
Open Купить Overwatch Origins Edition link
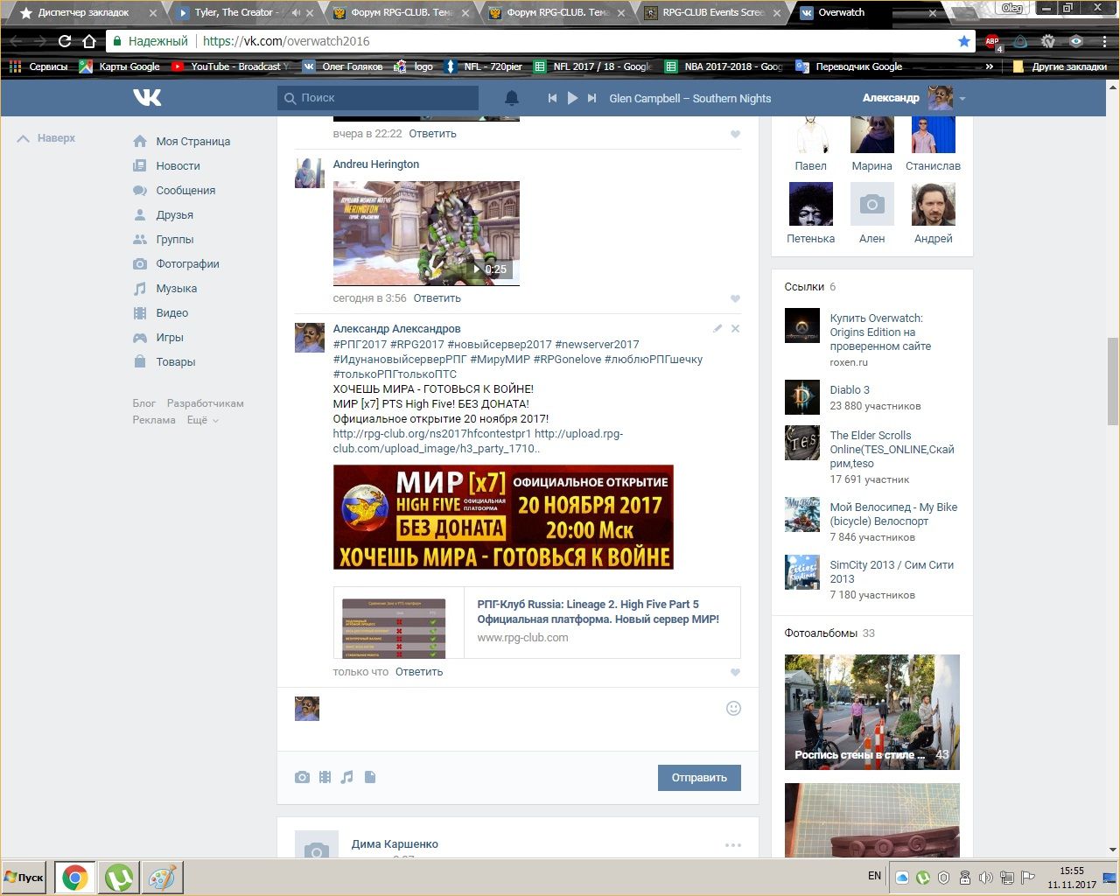click(x=880, y=332)
